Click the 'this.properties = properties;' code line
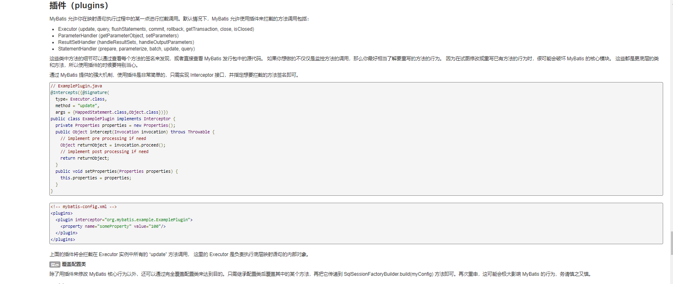Image resolution: width=673 pixels, height=284 pixels. 96,178
